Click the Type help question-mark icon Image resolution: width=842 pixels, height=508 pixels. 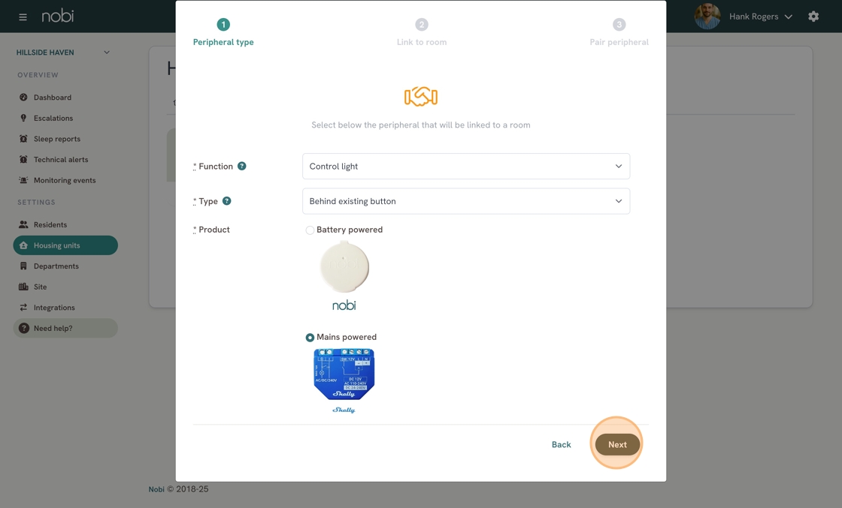[x=226, y=201]
